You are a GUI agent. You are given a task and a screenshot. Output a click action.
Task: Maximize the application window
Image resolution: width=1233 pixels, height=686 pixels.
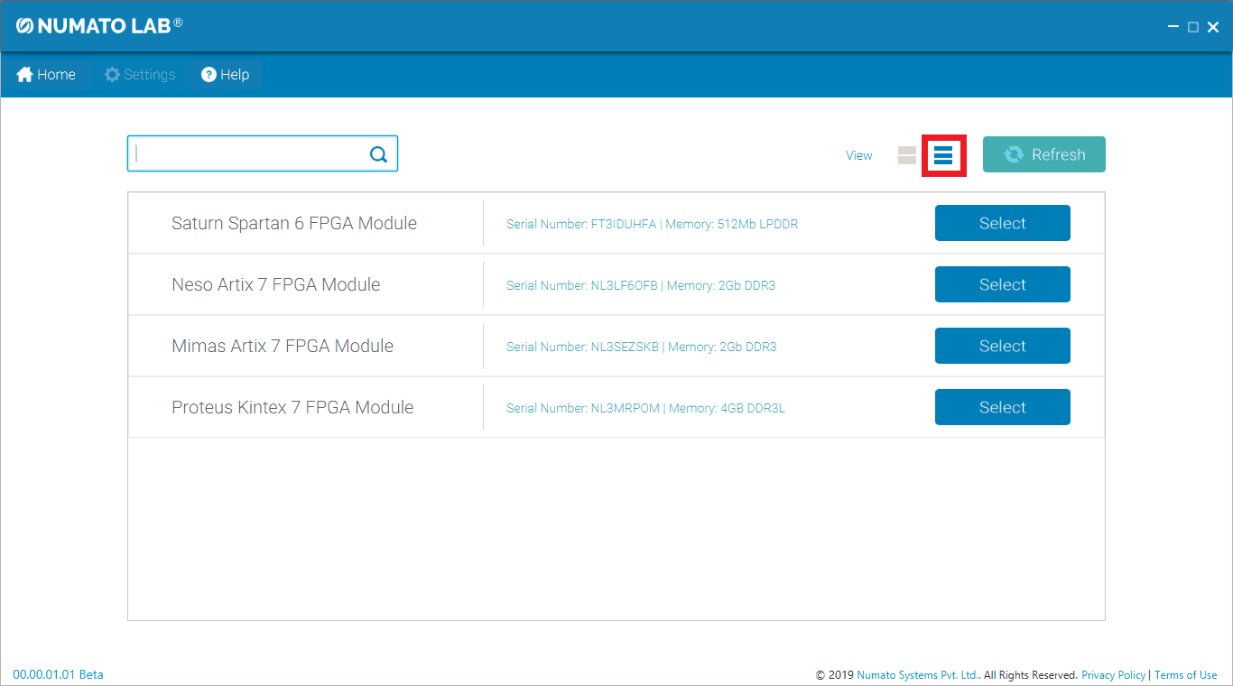click(1193, 27)
